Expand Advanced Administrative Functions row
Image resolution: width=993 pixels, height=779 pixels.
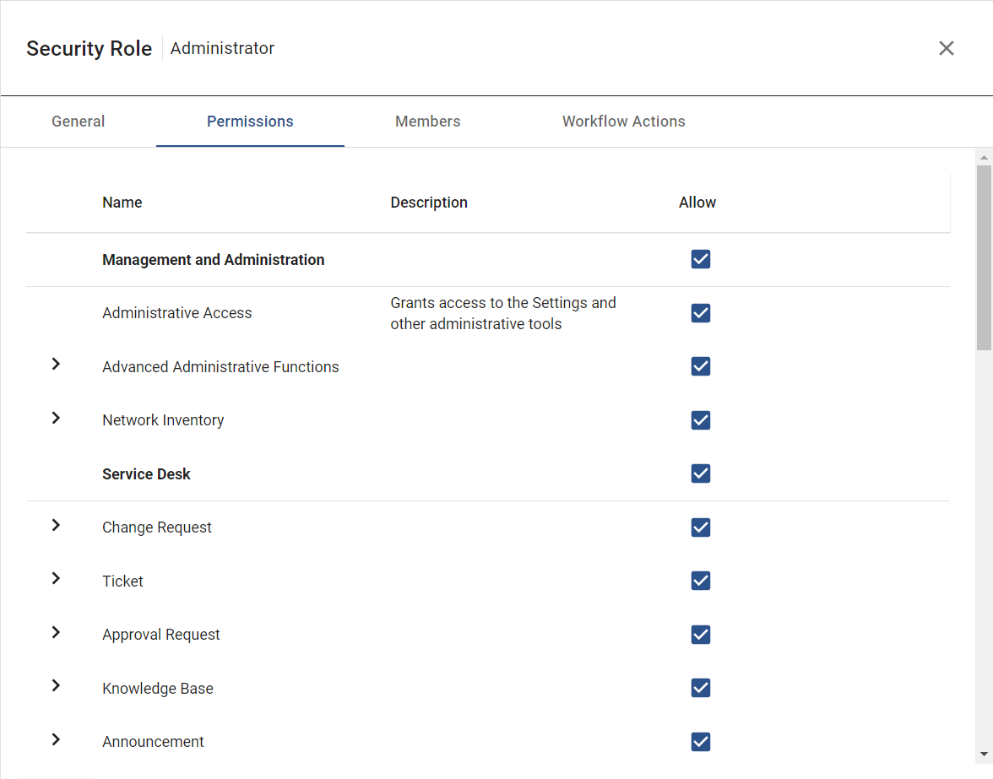(x=56, y=364)
